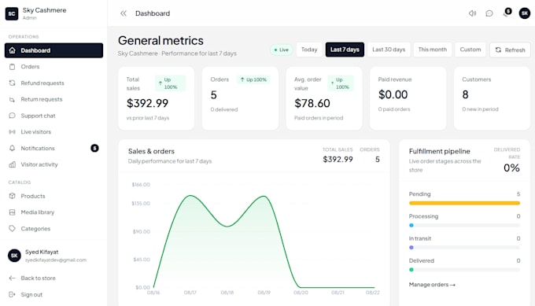Open Support chat

pos(54,116)
